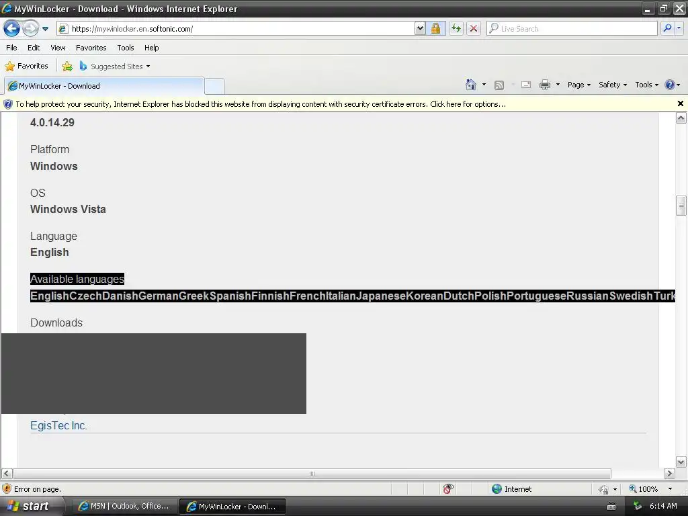
Task: Click the address bar URL field
Action: pos(236,29)
